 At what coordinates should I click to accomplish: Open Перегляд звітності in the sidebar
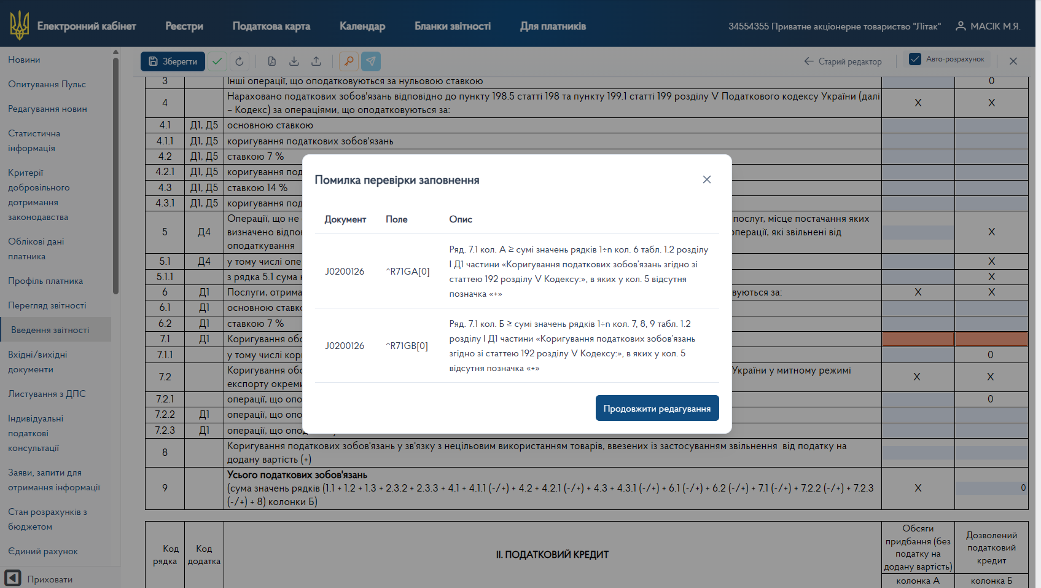tap(47, 305)
